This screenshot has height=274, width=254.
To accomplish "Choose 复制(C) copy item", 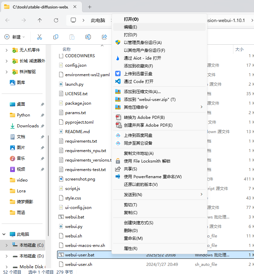I will point(159,212).
